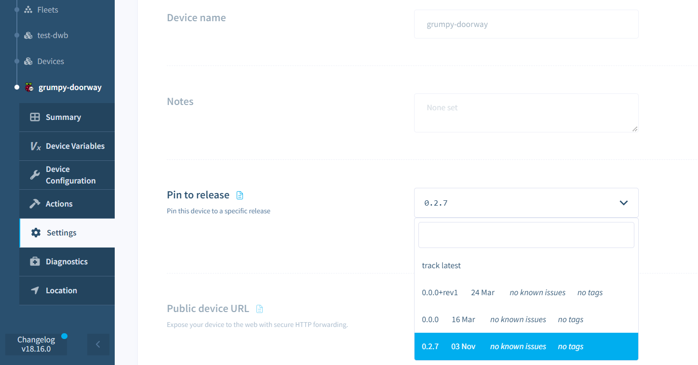Click the Actions hammer icon
The height and width of the screenshot is (365, 698).
click(35, 204)
